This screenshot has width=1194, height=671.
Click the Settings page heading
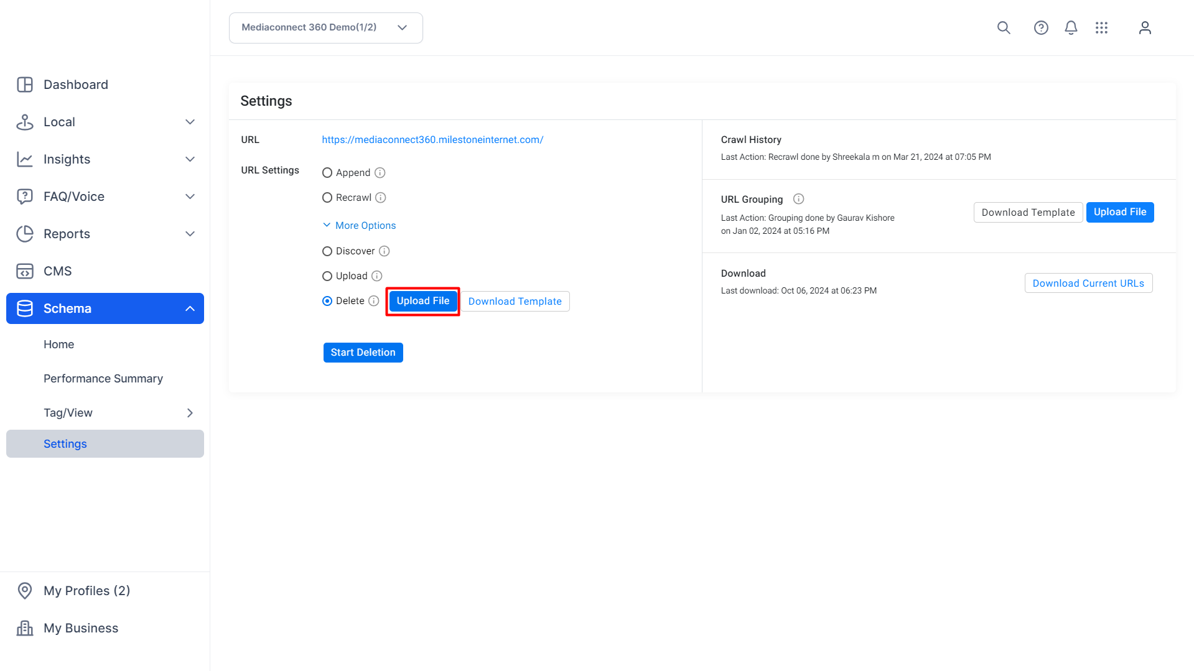click(x=266, y=101)
